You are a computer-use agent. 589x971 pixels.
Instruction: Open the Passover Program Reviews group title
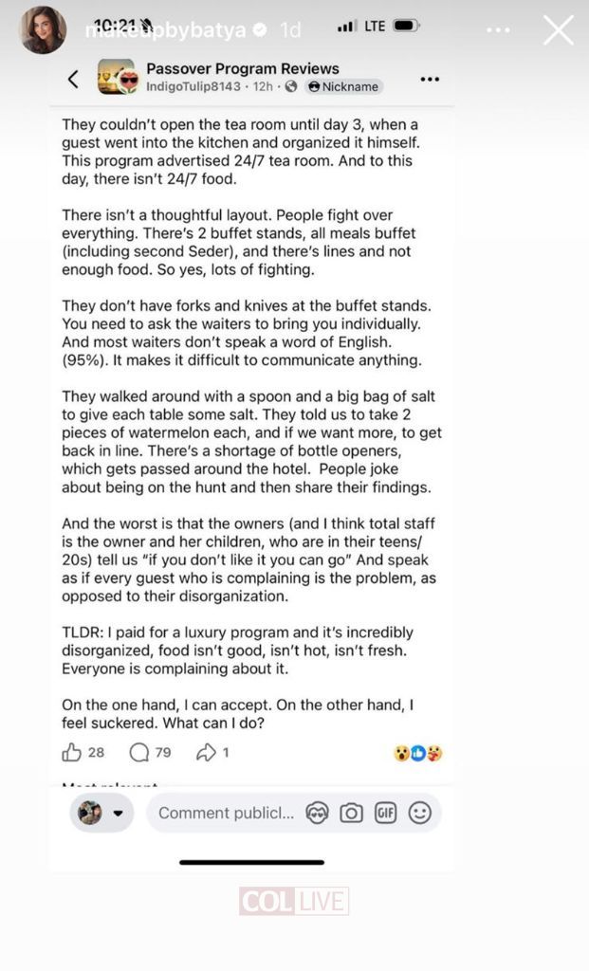point(242,68)
